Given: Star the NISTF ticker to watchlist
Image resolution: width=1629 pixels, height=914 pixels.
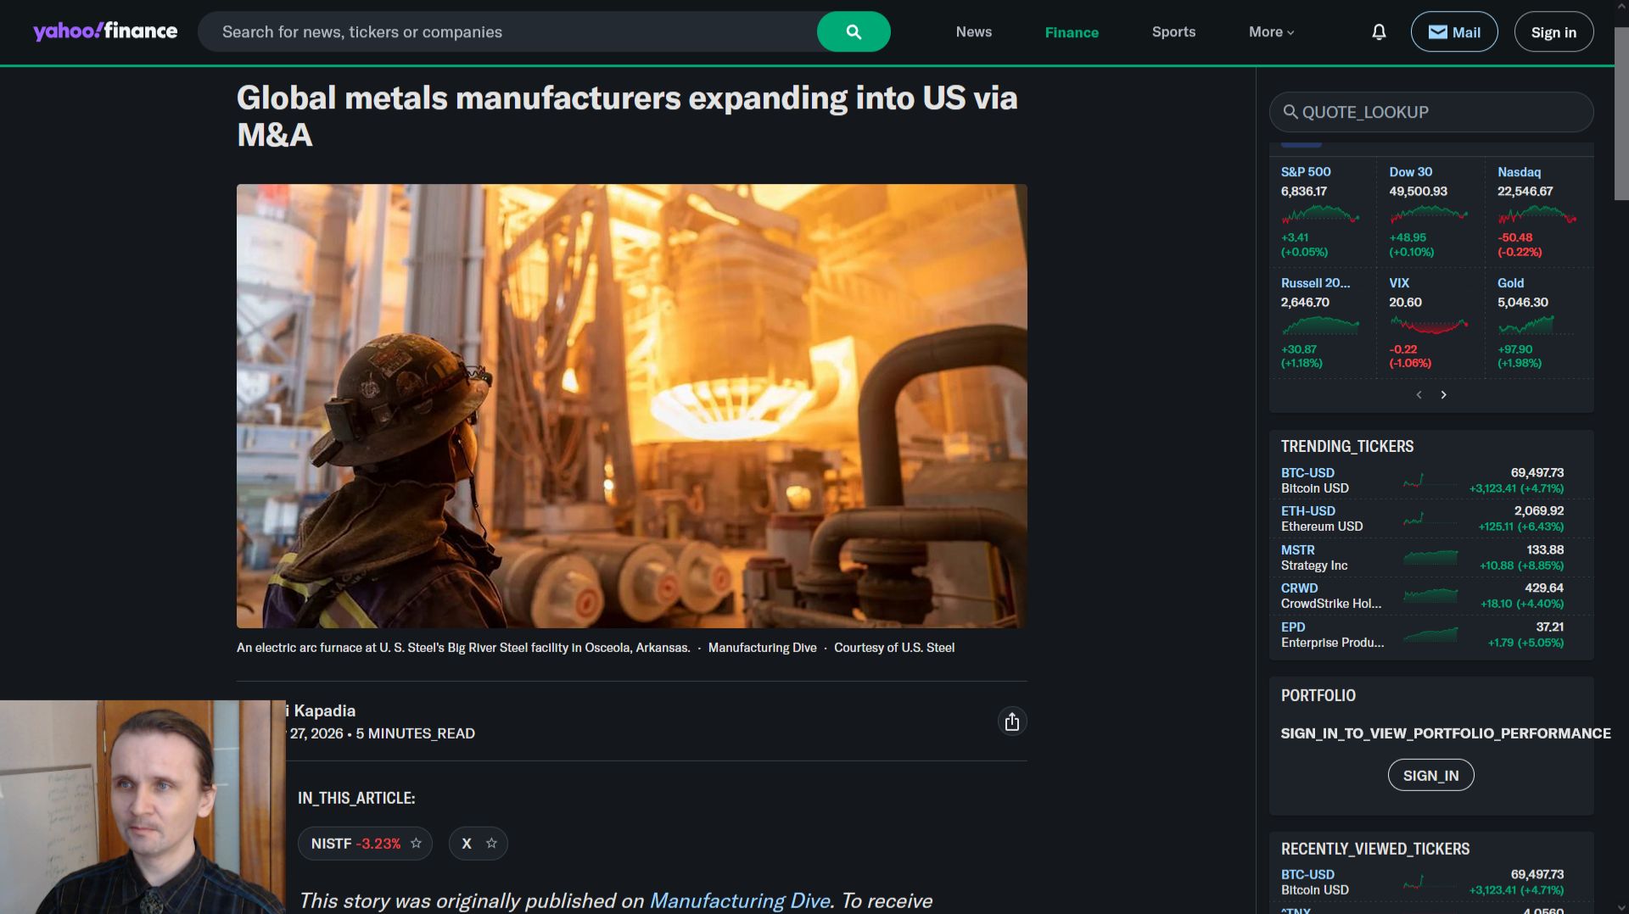Looking at the screenshot, I should 416,844.
